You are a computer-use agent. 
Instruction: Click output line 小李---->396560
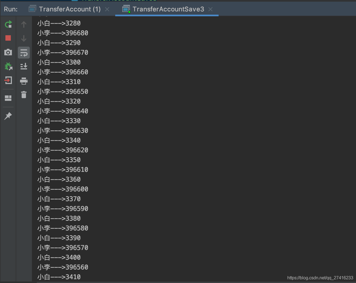point(63,267)
